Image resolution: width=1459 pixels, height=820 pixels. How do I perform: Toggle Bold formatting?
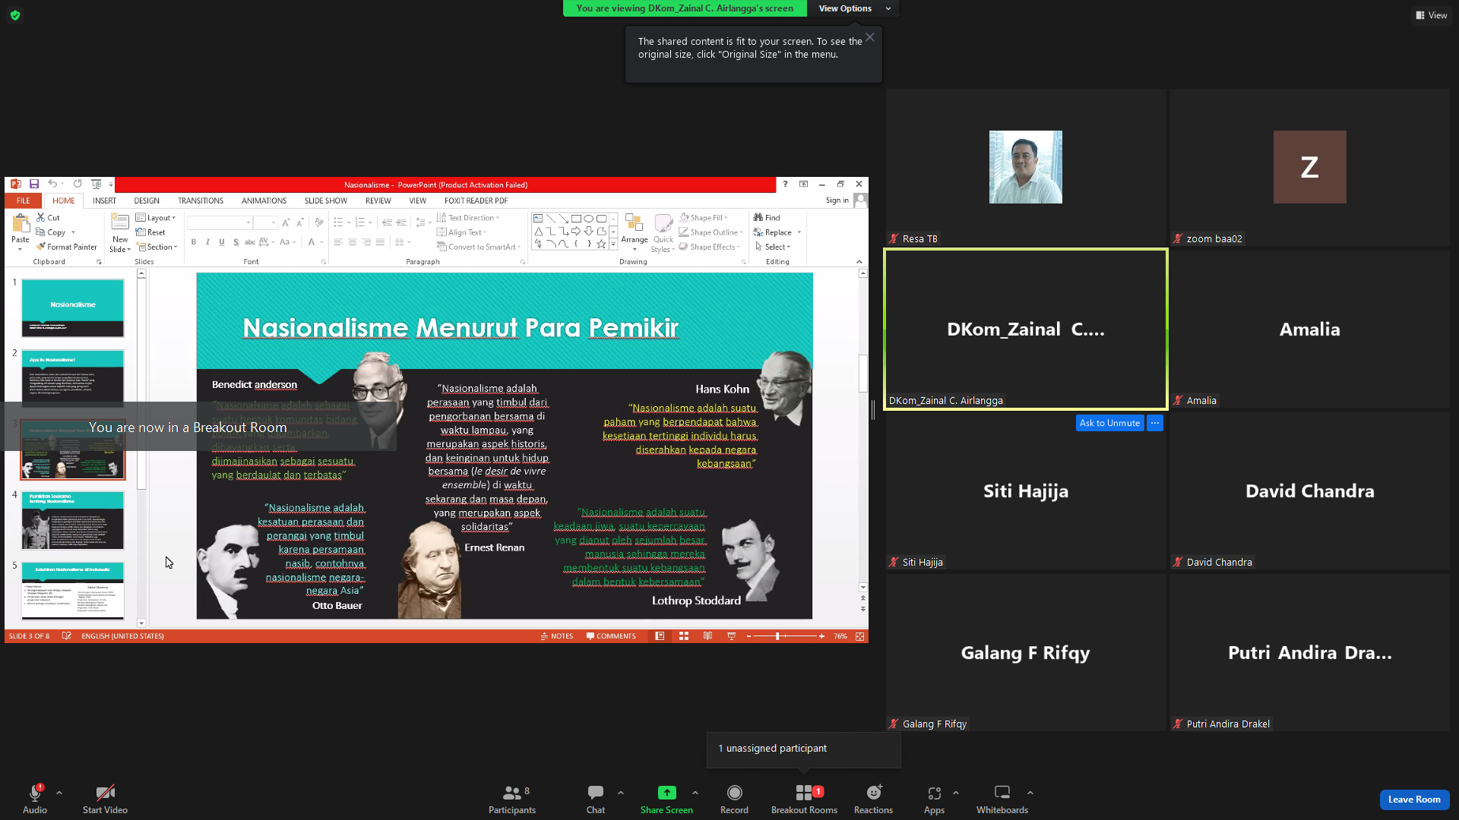coord(194,242)
